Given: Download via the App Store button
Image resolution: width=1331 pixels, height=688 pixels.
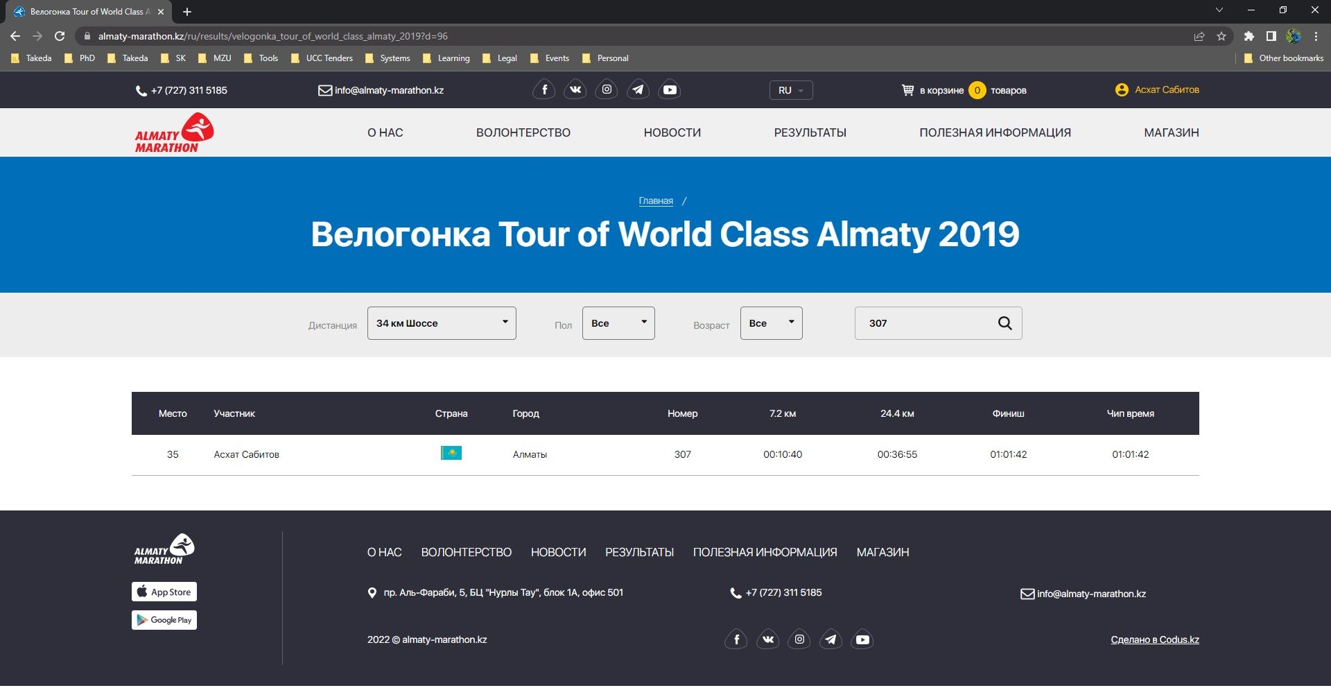Looking at the screenshot, I should pos(164,592).
